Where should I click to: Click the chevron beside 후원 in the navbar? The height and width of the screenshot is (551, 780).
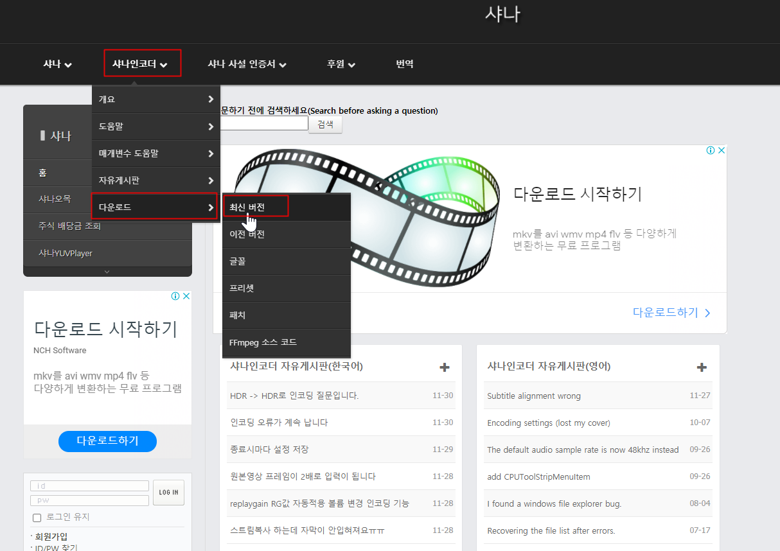(x=351, y=65)
